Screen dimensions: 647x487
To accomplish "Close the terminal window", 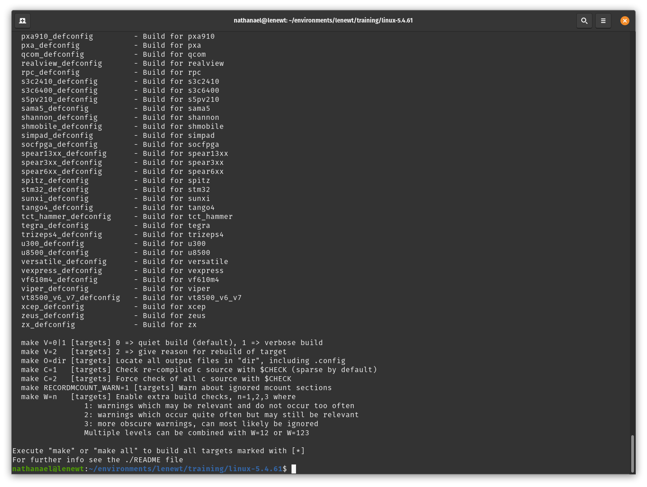I will (x=624, y=21).
